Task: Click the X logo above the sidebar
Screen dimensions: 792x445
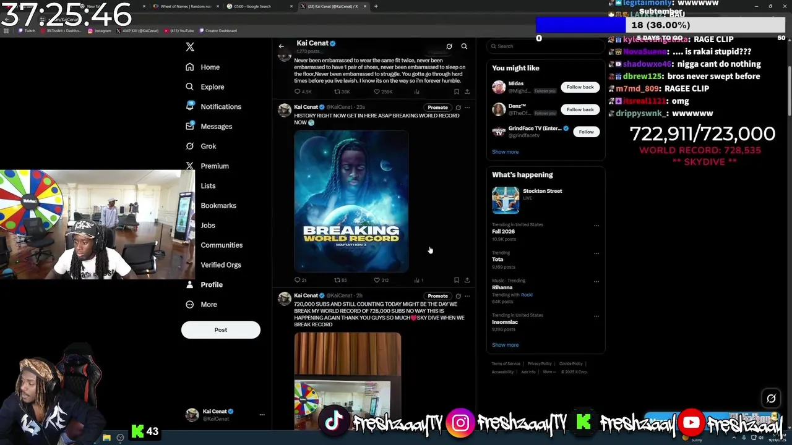Action: click(x=190, y=47)
